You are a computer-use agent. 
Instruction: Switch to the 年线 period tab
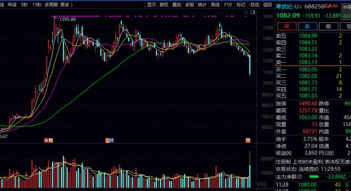[12, 5]
